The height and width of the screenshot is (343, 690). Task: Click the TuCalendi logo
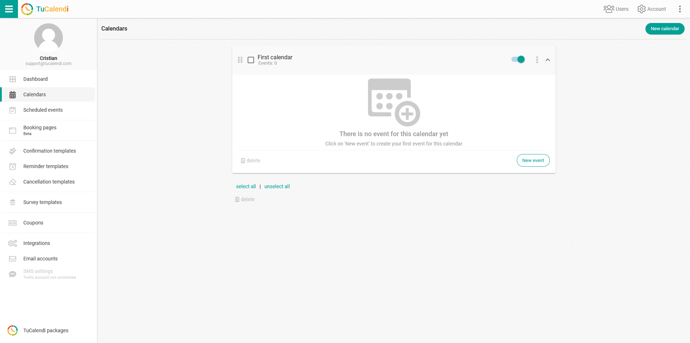pos(45,9)
